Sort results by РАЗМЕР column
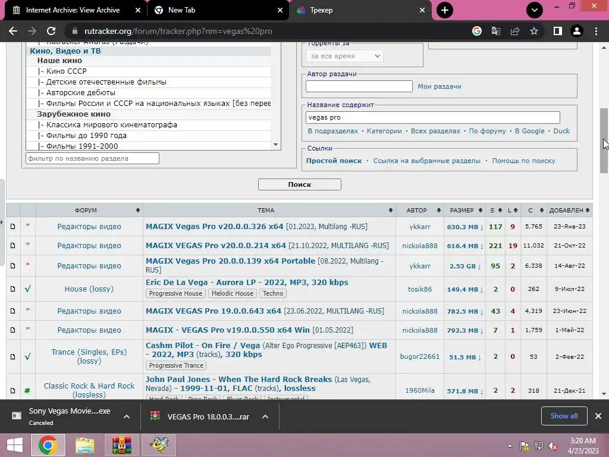The height and width of the screenshot is (457, 609). [465, 210]
